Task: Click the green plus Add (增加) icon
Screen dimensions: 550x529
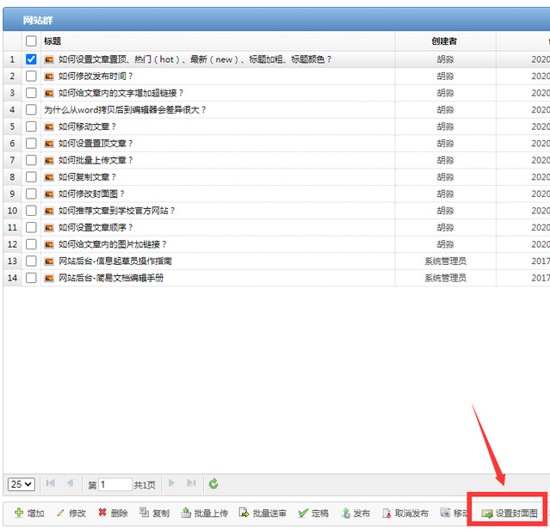Action: pos(19,514)
